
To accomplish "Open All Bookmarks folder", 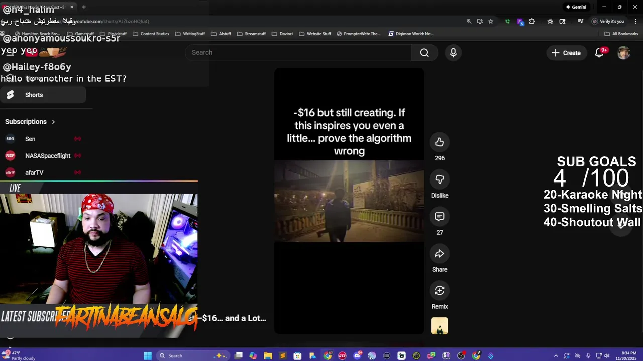I will point(621,34).
